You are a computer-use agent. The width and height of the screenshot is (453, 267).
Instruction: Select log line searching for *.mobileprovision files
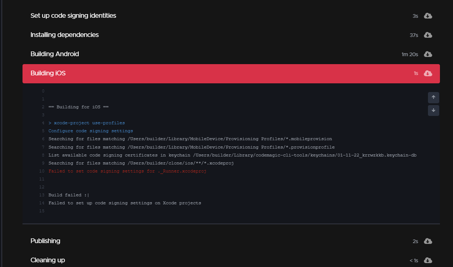coord(190,139)
